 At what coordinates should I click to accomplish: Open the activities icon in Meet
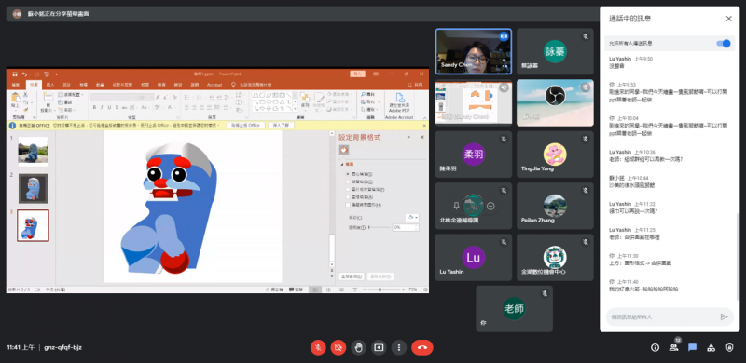[x=711, y=347]
